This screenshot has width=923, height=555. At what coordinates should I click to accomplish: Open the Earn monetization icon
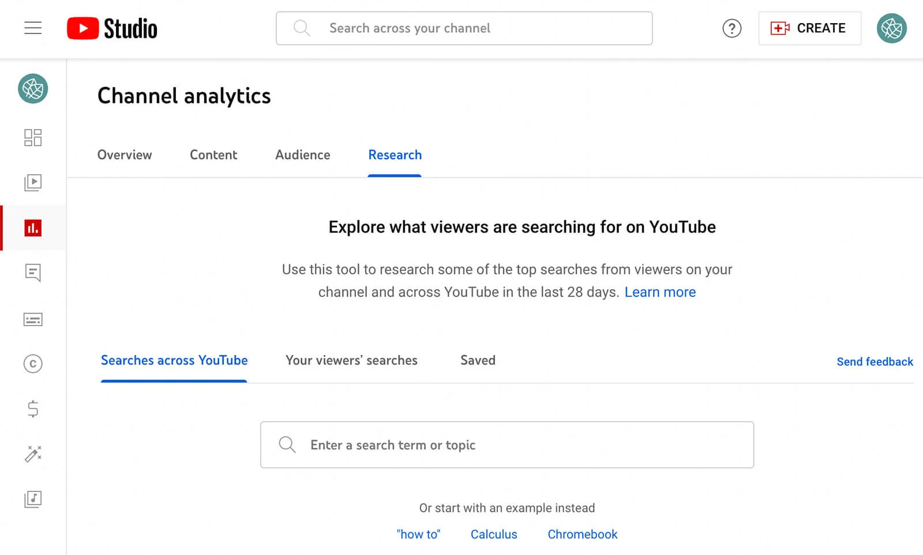pos(33,409)
